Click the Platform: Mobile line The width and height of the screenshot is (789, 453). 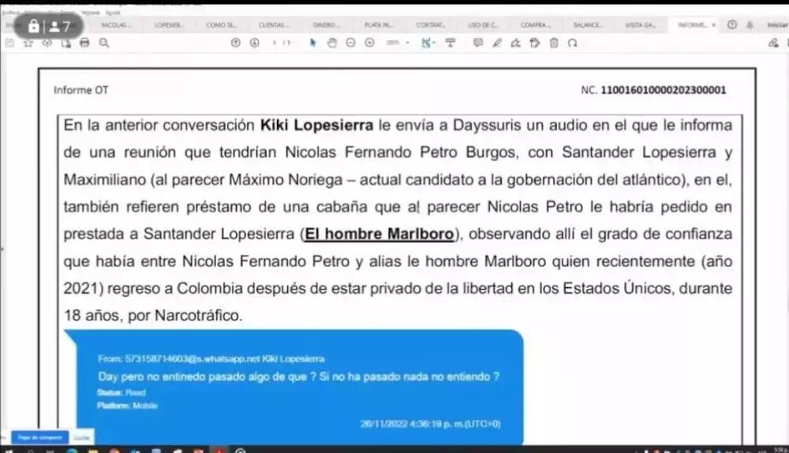point(127,406)
